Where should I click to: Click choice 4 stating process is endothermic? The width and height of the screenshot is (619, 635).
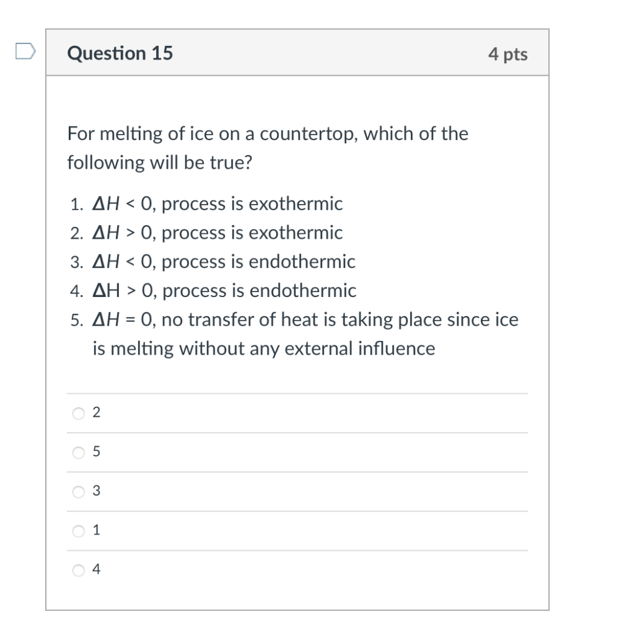coord(214,290)
